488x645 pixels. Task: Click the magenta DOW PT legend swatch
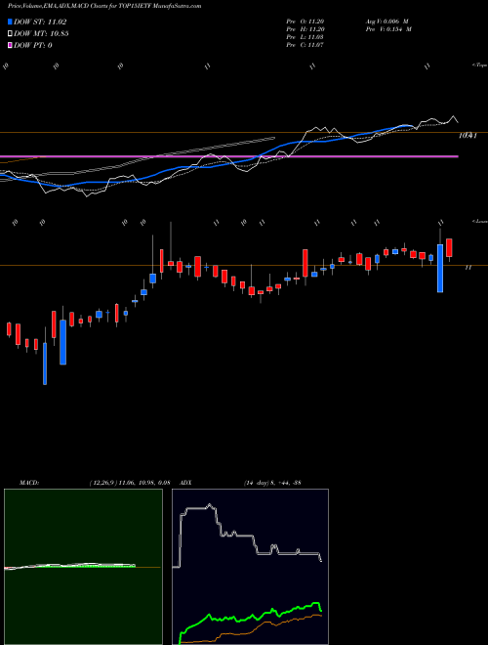coord(10,45)
